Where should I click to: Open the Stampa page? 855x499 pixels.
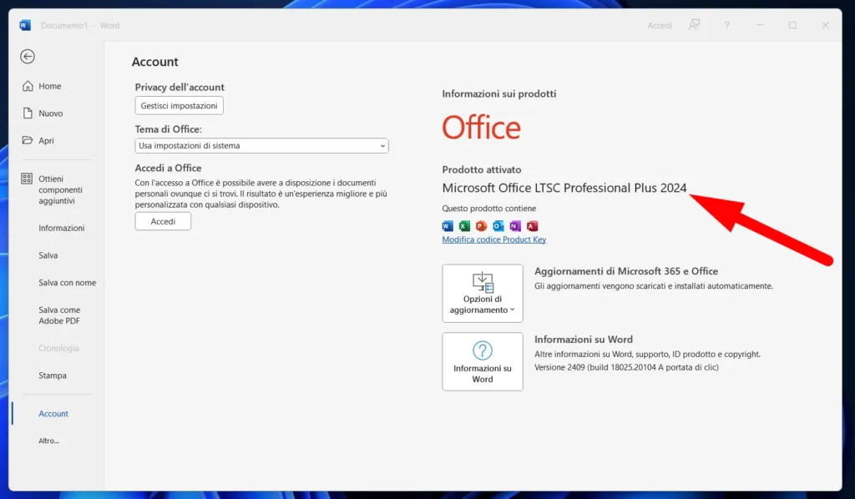click(x=53, y=375)
